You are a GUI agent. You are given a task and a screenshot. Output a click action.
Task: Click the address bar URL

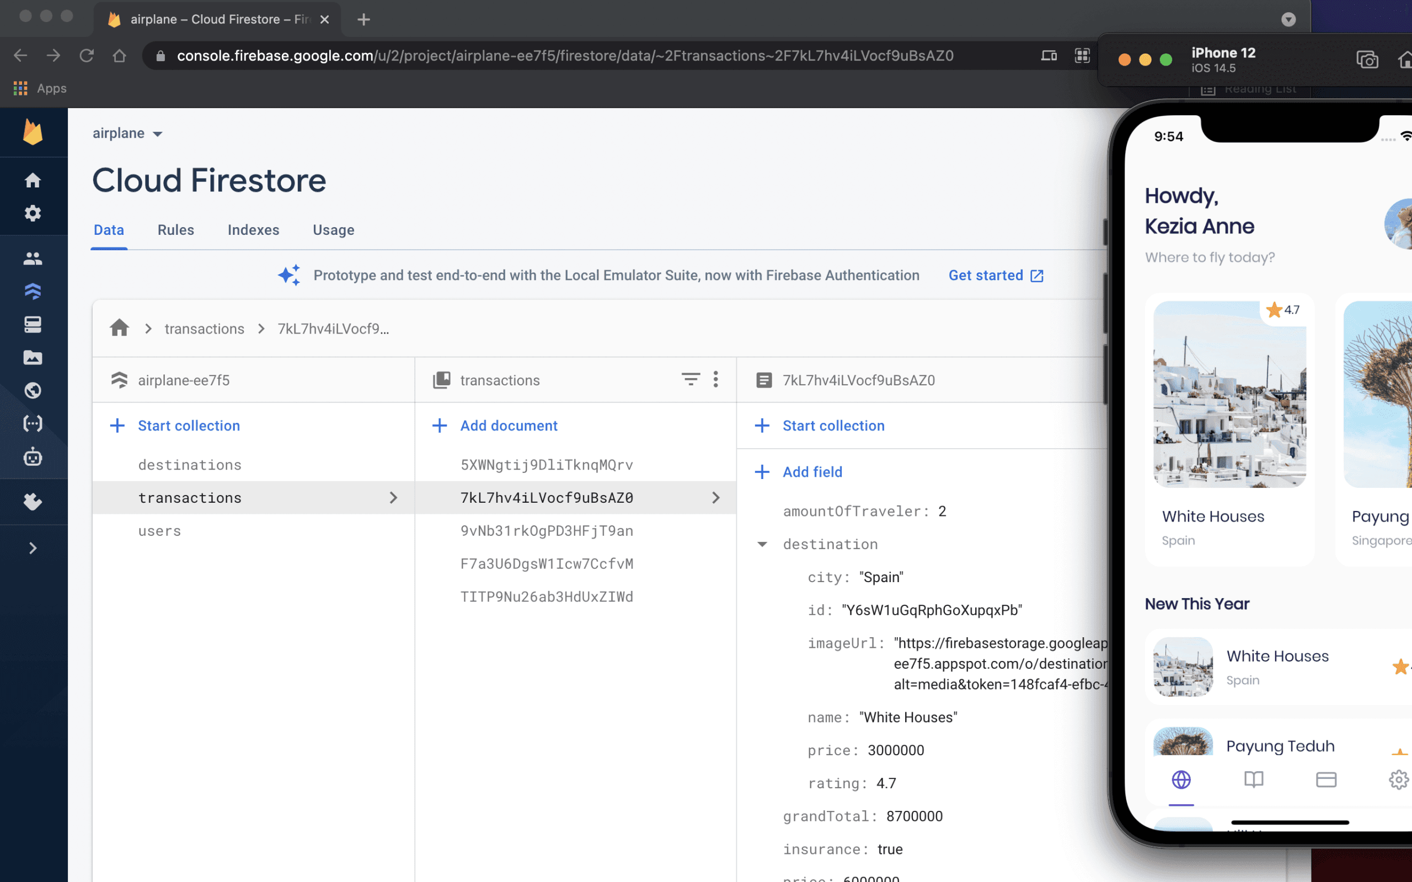(565, 56)
